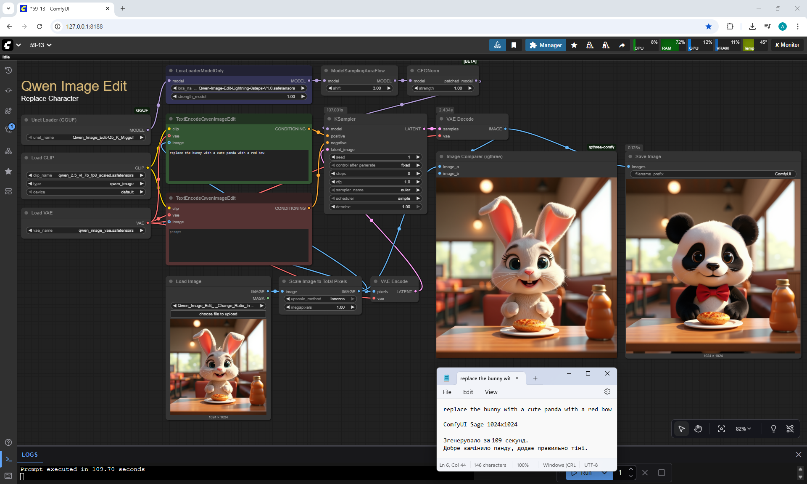
Task: Click the K Monitor button
Action: pyautogui.click(x=787, y=45)
